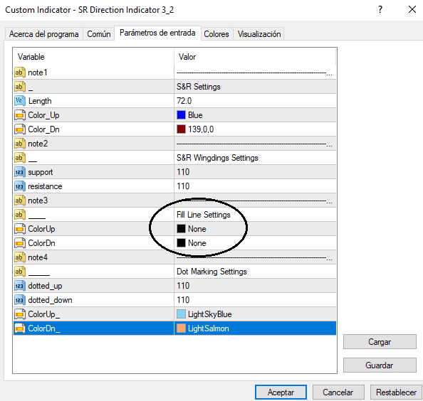Click the integer icon beside resistance
The width and height of the screenshot is (423, 401).
click(x=20, y=186)
